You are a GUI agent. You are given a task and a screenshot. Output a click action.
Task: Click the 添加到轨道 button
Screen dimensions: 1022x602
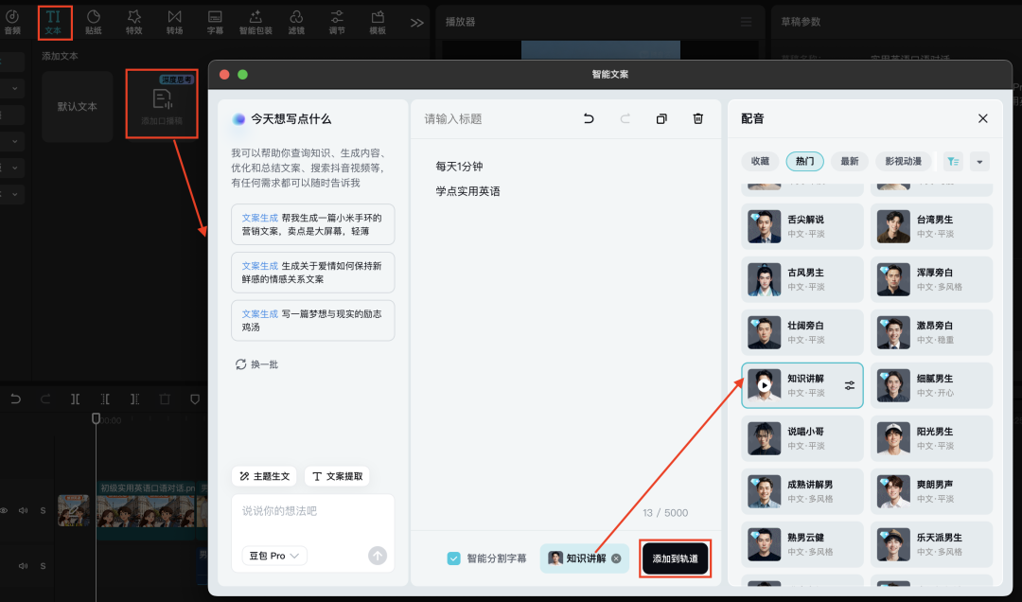[674, 558]
